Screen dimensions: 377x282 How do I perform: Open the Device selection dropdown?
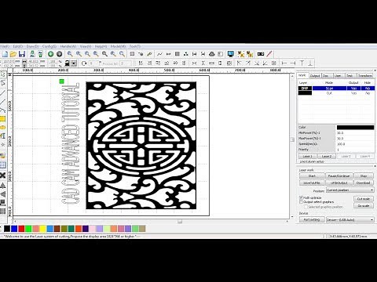point(350,220)
